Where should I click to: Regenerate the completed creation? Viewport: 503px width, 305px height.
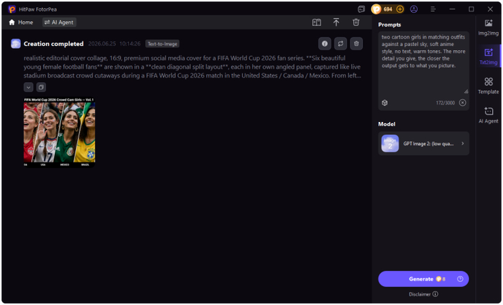point(341,43)
